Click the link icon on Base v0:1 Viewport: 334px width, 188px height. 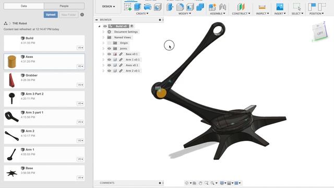[121, 54]
